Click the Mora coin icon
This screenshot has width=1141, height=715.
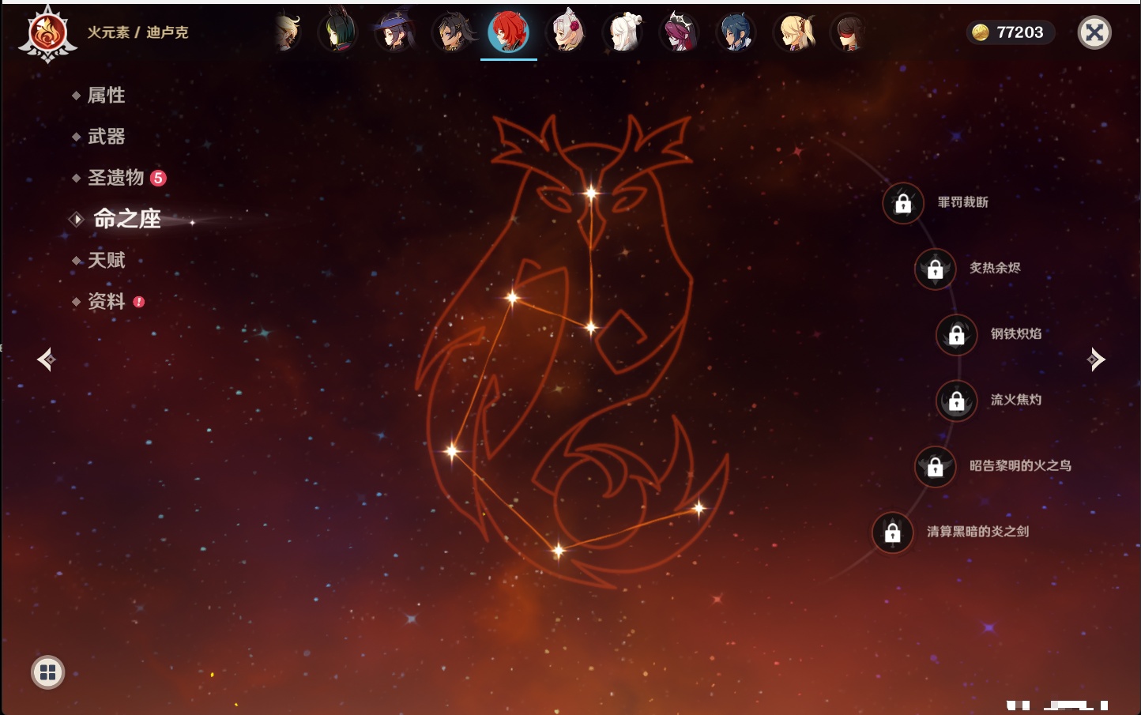(981, 32)
